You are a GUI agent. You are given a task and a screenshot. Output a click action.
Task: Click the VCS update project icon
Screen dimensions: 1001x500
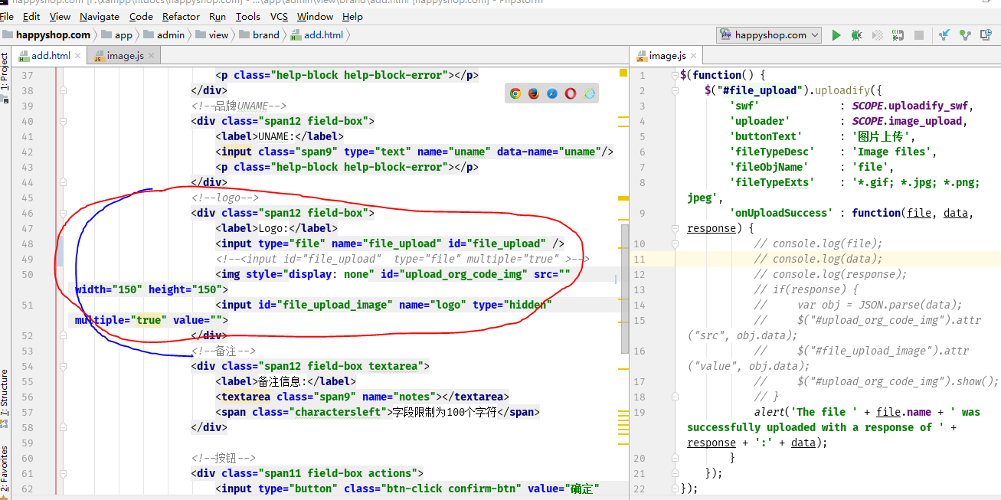pyautogui.click(x=945, y=35)
